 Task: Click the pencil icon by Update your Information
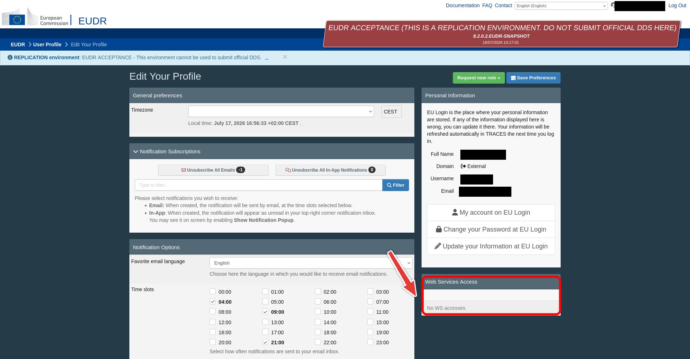click(x=438, y=246)
